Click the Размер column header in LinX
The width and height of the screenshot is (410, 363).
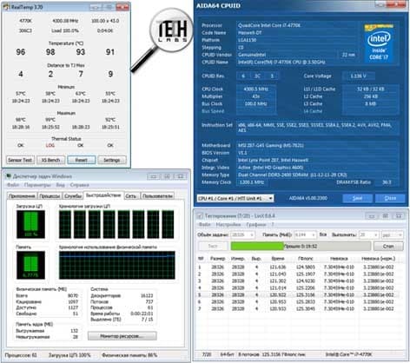click(x=218, y=258)
